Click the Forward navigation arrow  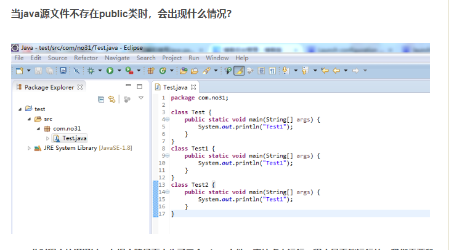[355, 71]
